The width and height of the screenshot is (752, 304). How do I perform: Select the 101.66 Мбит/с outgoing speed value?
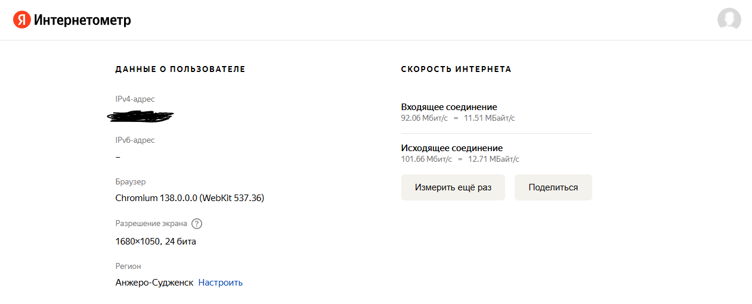coord(427,159)
